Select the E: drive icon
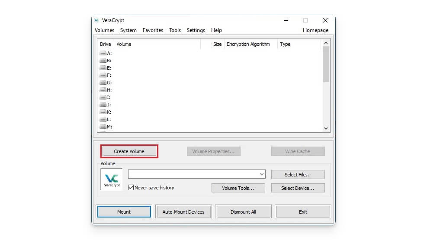Image resolution: width=427 pixels, height=240 pixels. pos(103,68)
